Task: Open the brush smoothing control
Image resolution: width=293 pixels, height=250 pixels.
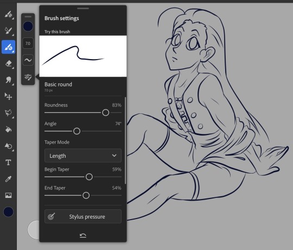Action: (28, 60)
